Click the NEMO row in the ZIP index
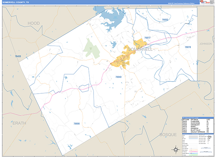 coord(198,126)
